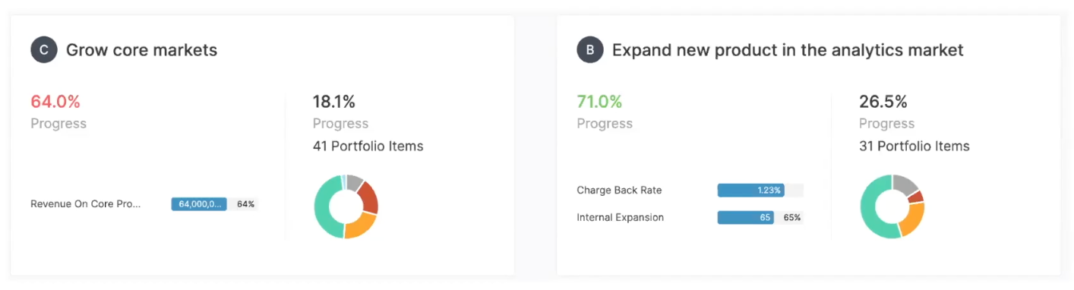Click the circled B badge icon
The height and width of the screenshot is (290, 1074).
[x=590, y=50]
